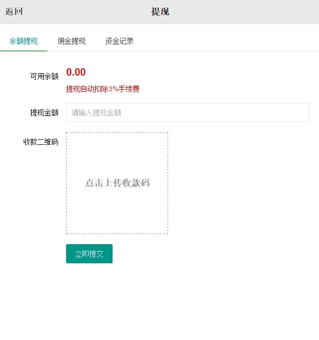
Task: Open the 佣金提现 tab
Action: point(71,41)
